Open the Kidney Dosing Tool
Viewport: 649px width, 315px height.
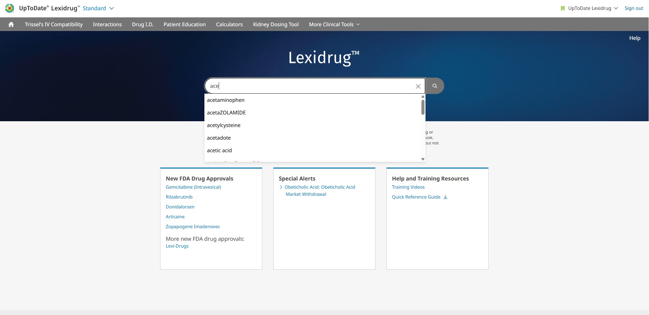276,25
